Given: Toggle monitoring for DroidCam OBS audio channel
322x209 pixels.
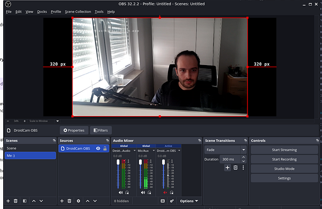Looking at the screenshot, I should click(x=172, y=192).
